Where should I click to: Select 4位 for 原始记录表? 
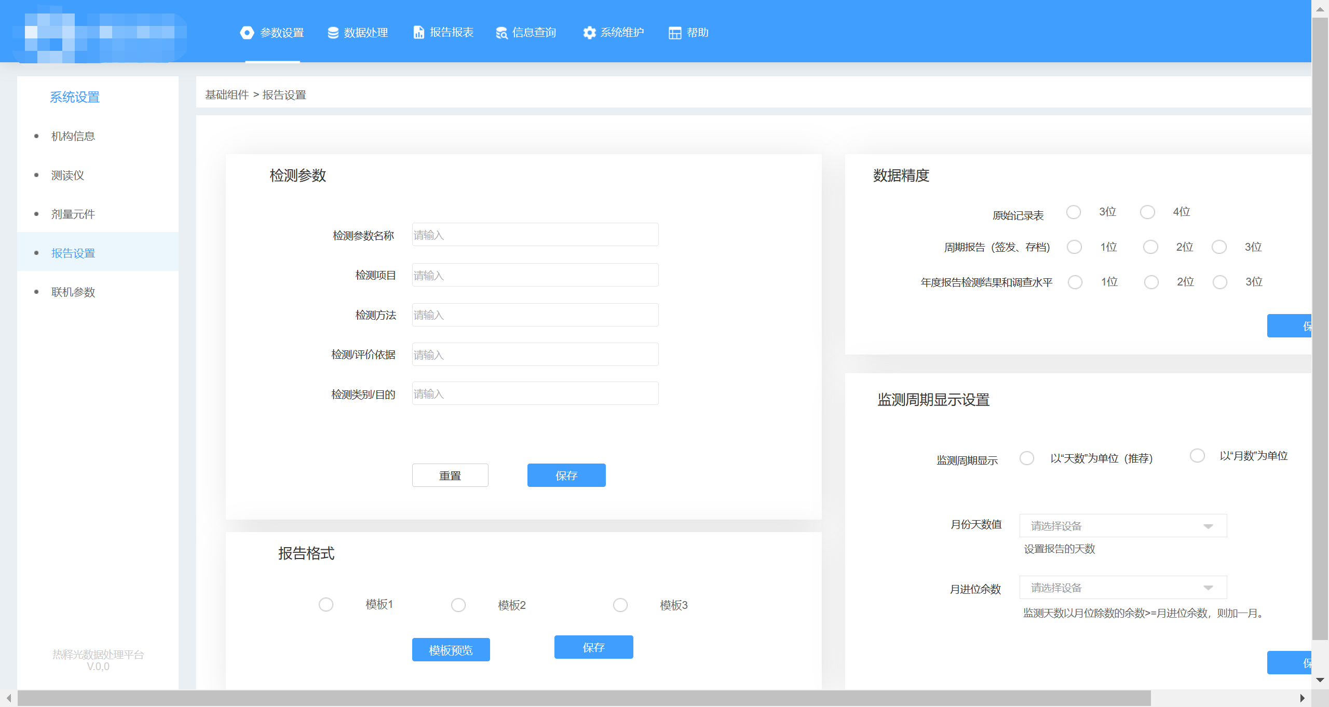point(1147,212)
